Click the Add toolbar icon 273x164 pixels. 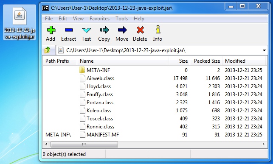[x=51, y=30]
